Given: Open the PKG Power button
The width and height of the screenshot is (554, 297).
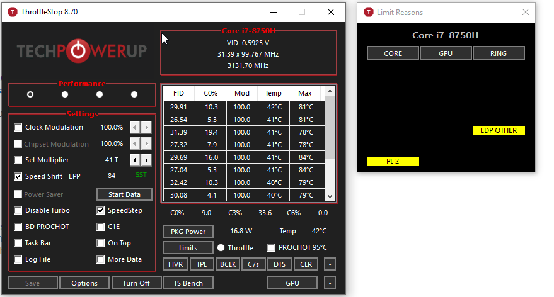Looking at the screenshot, I should point(188,232).
